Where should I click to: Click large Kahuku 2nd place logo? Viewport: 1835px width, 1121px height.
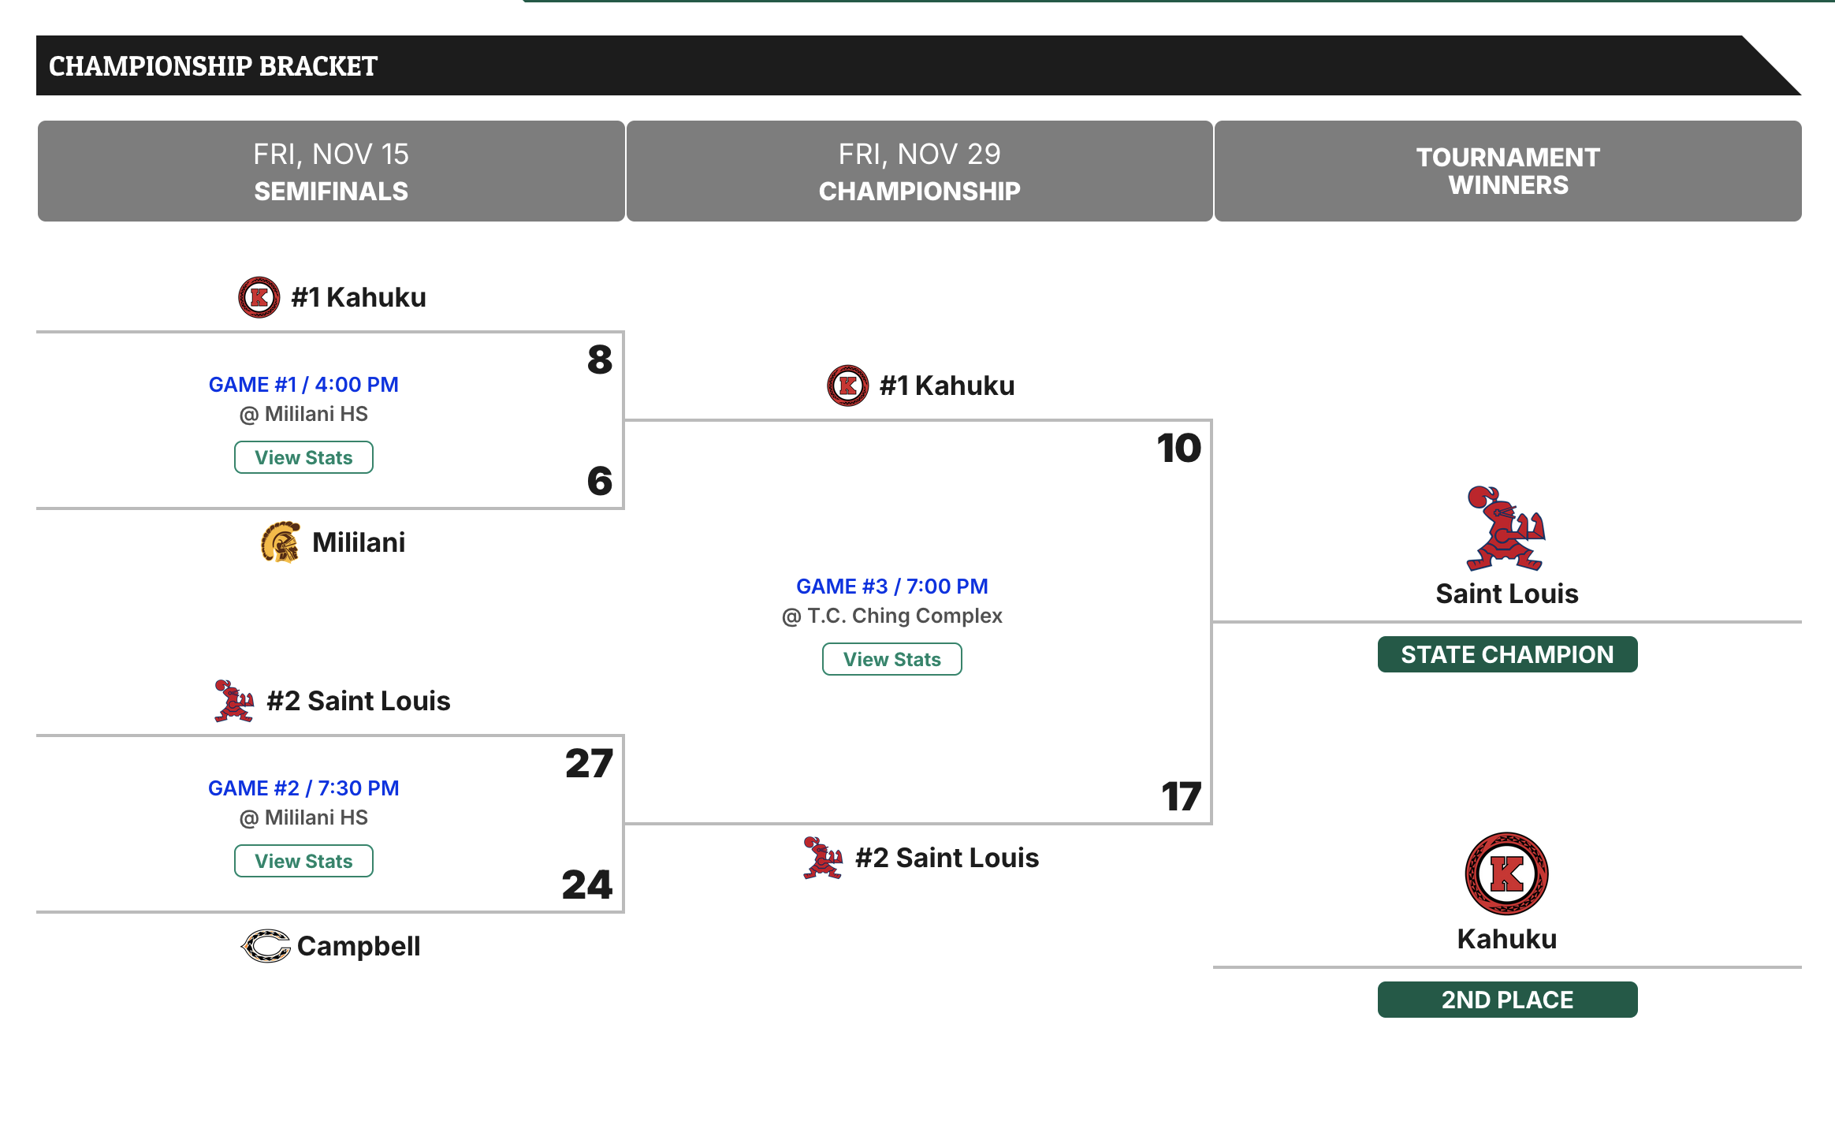pos(1506,873)
